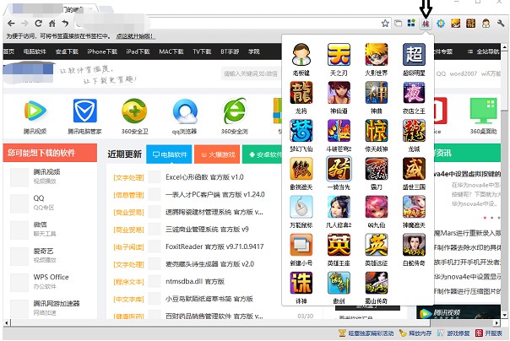The height and width of the screenshot is (341, 510).
Task: Click the qq浏览器 featured icon
Action: tap(185, 111)
